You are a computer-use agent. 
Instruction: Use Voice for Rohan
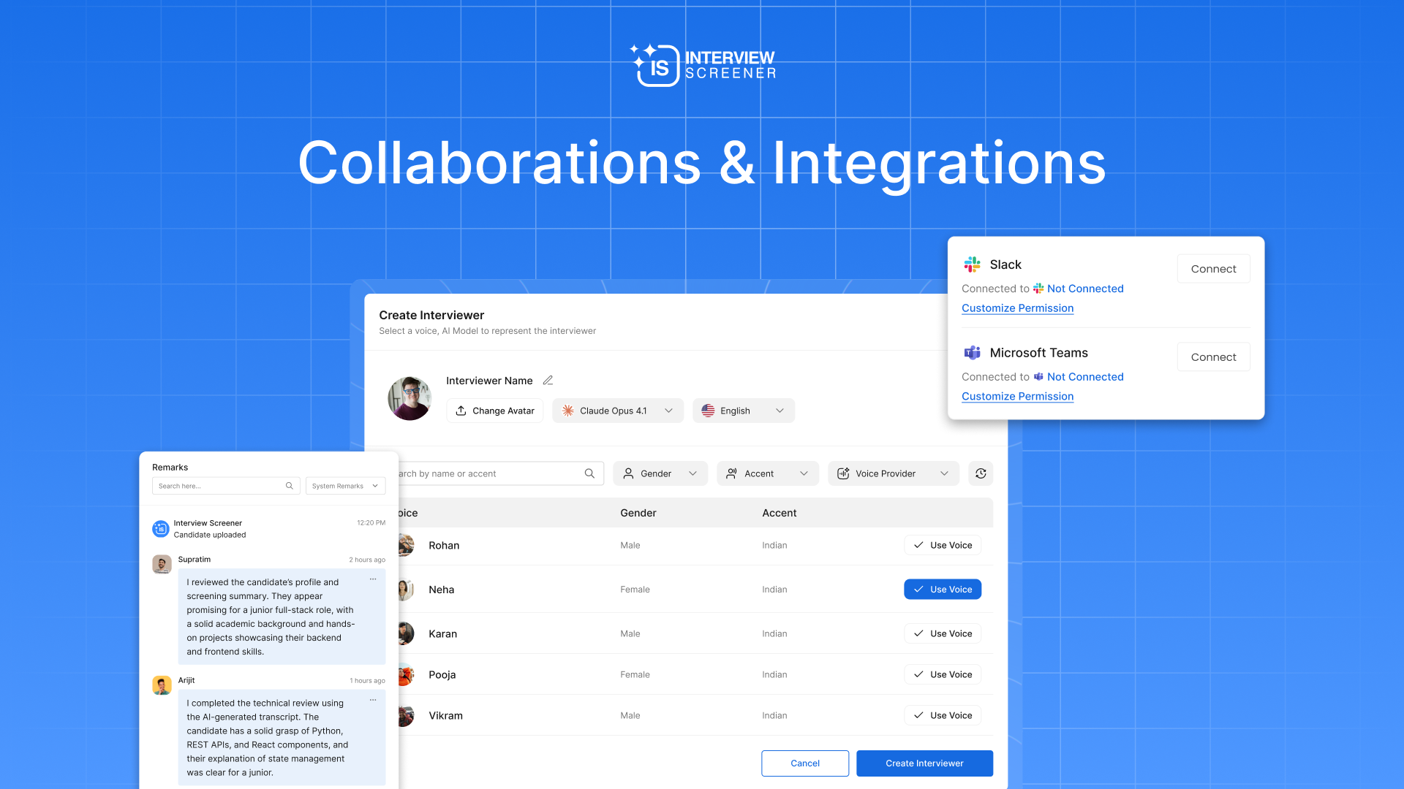943,545
